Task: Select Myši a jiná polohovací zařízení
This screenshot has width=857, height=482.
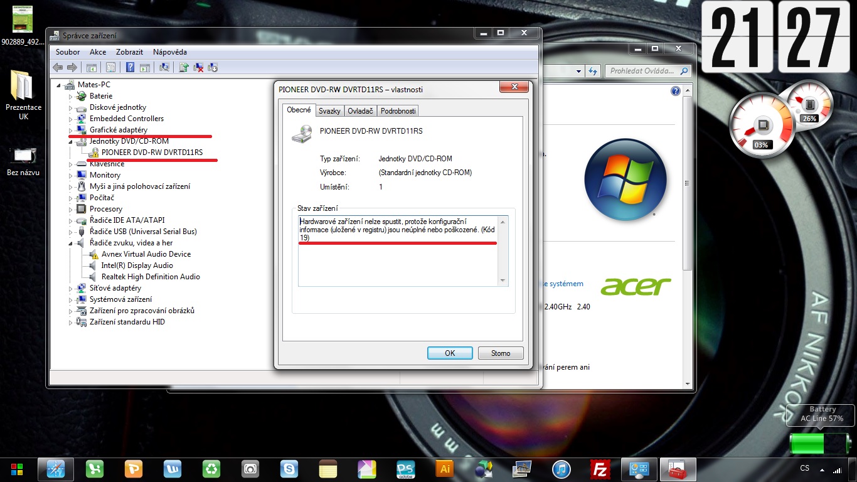Action: 140,186
